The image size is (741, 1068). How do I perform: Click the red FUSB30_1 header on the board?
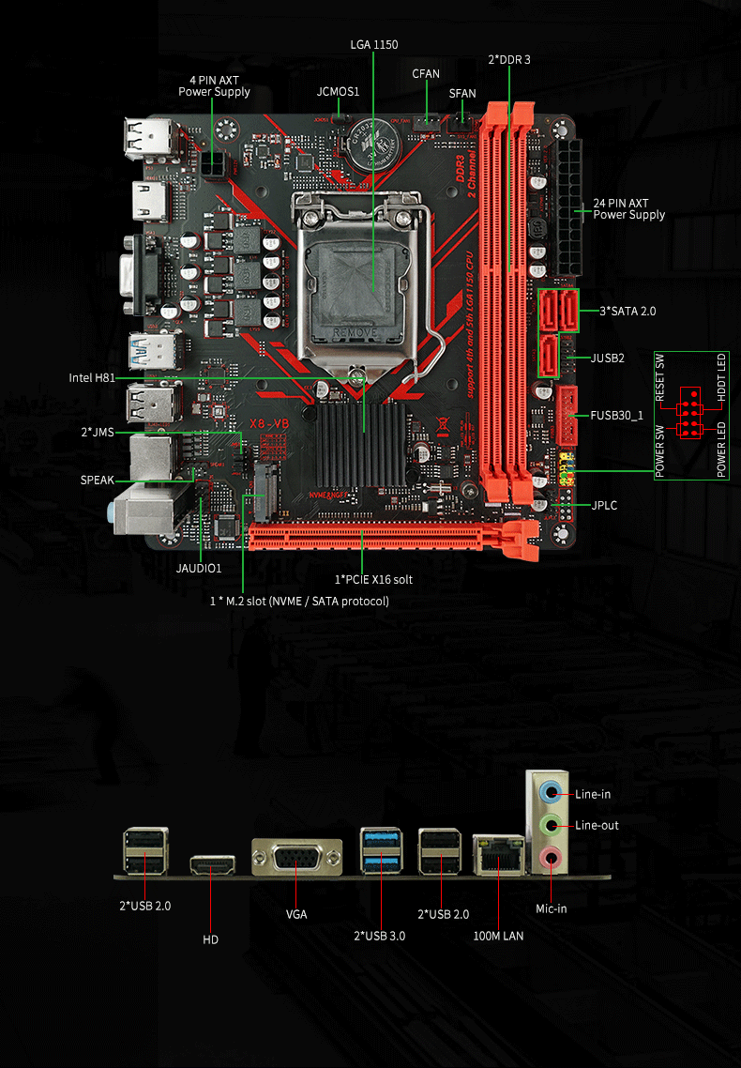coord(566,415)
